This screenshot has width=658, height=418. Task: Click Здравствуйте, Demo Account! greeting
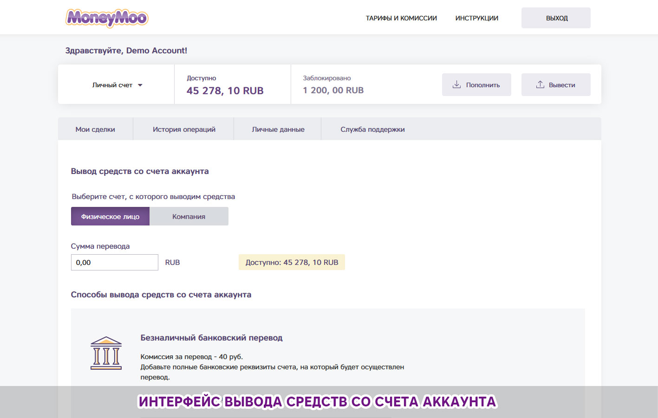[126, 51]
